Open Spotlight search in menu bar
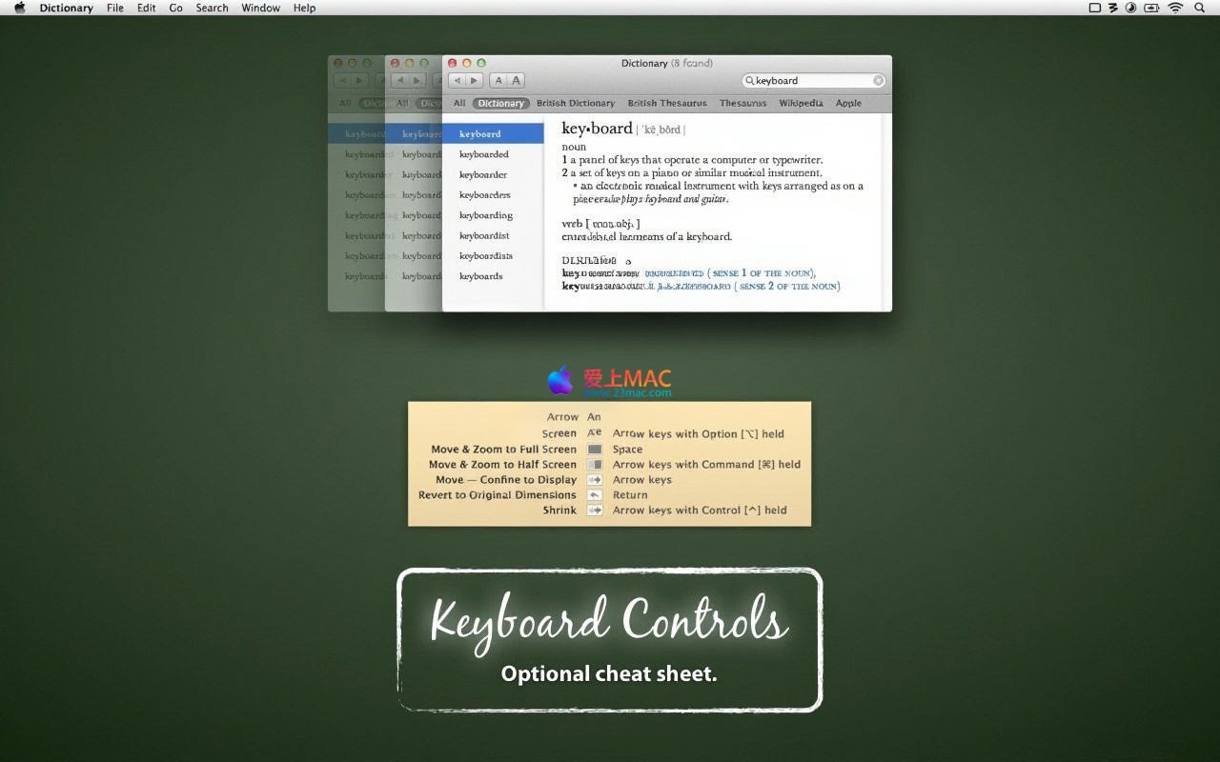The image size is (1220, 762). point(1199,8)
